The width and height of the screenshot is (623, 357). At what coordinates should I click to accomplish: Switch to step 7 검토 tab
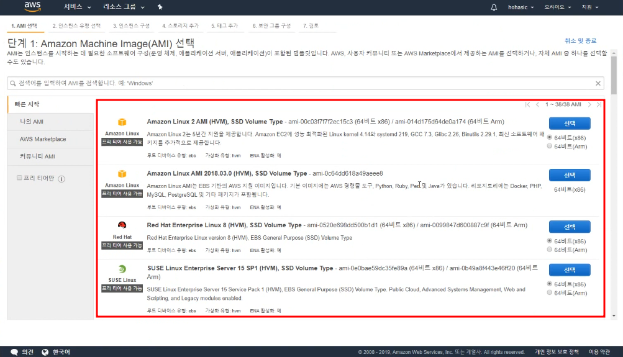[311, 26]
